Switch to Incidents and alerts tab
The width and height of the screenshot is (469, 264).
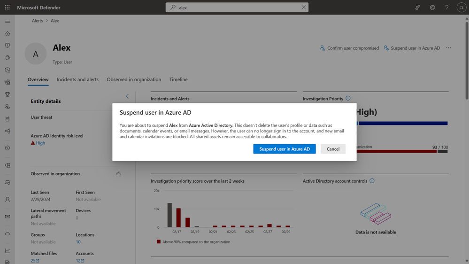77,79
